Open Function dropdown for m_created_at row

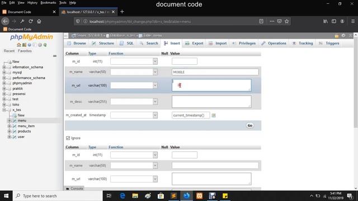pos(134,115)
